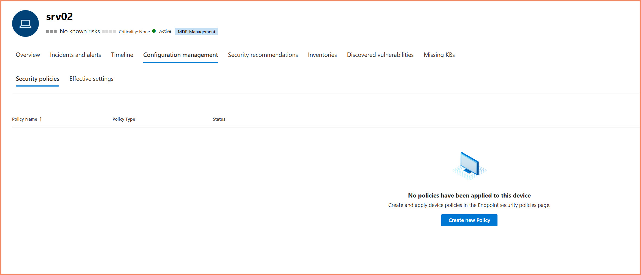Click 'No policies have been applied' message
641x275 pixels.
469,196
